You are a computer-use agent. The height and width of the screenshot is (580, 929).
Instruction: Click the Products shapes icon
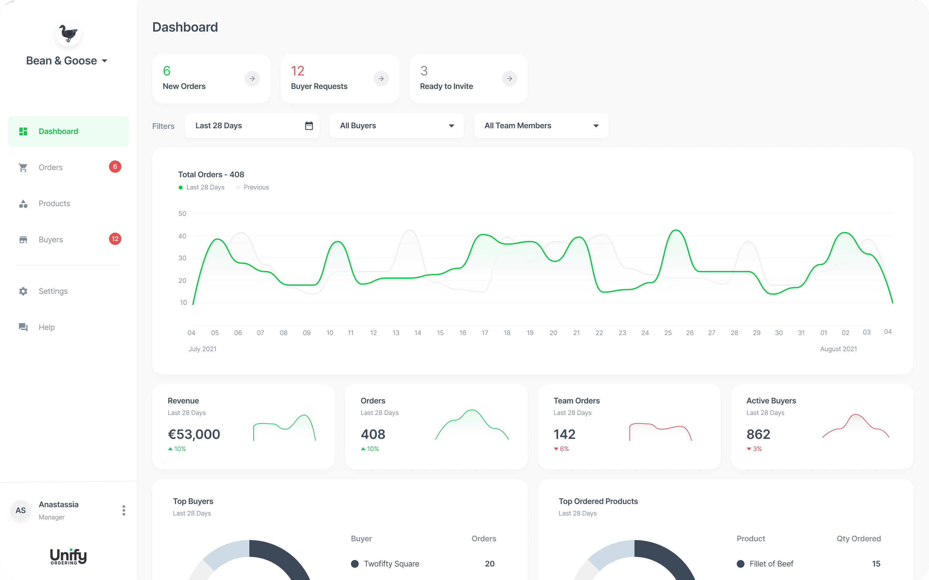point(24,204)
